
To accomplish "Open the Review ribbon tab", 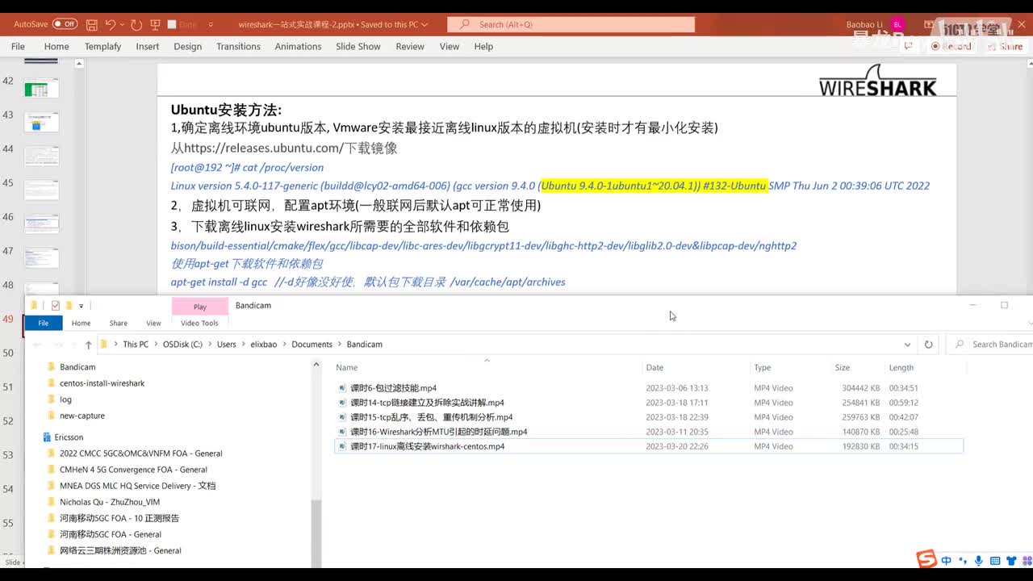I will (410, 46).
